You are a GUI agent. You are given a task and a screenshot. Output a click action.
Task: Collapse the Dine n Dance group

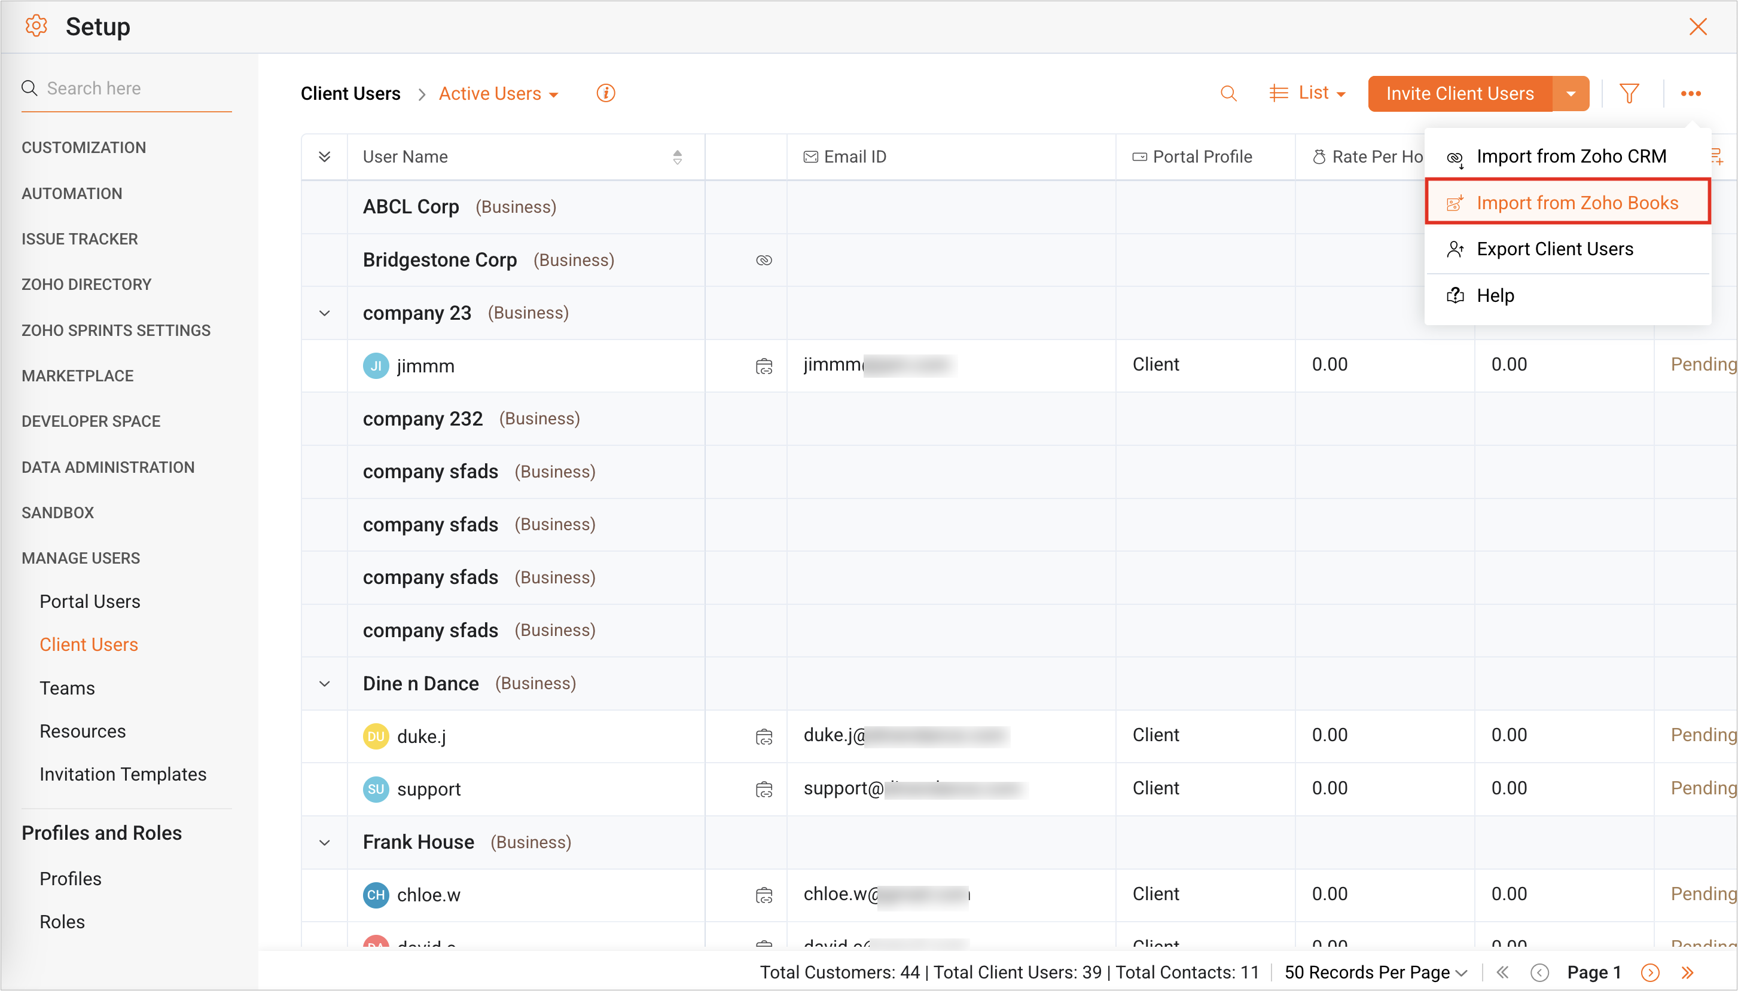pyautogui.click(x=325, y=683)
